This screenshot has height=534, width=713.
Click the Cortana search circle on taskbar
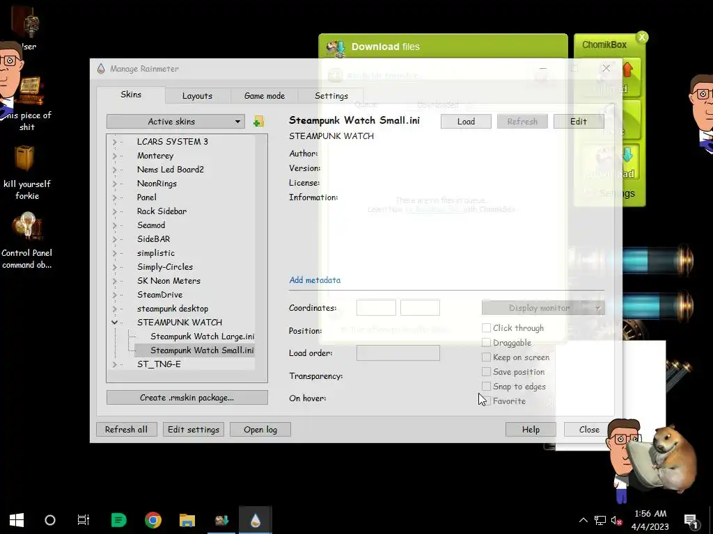coord(50,520)
